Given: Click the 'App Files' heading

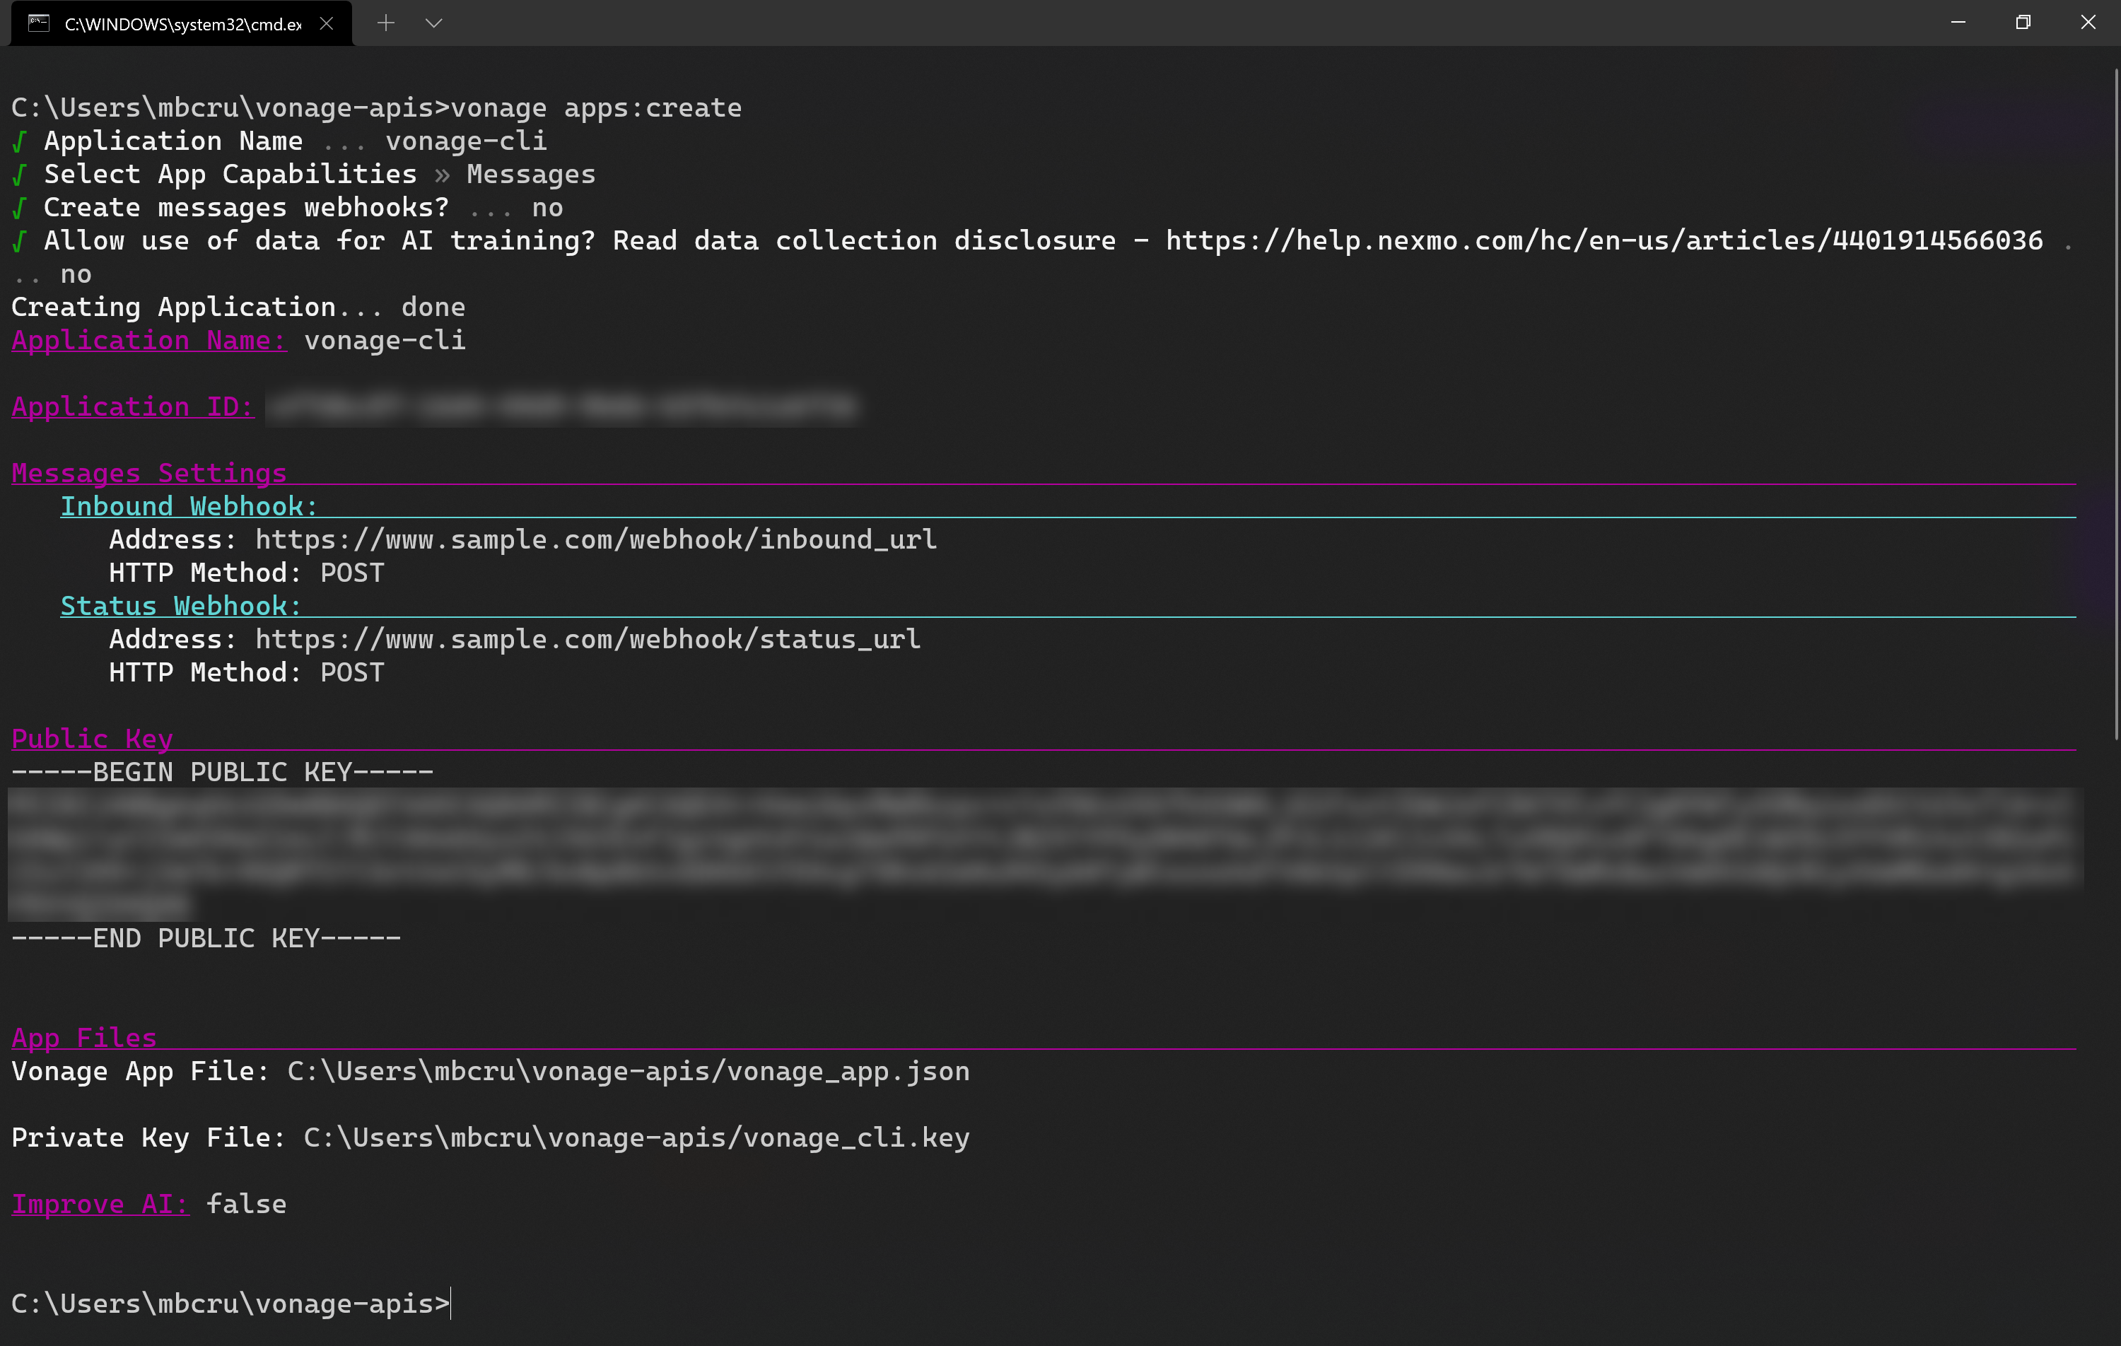Looking at the screenshot, I should pyautogui.click(x=85, y=1038).
